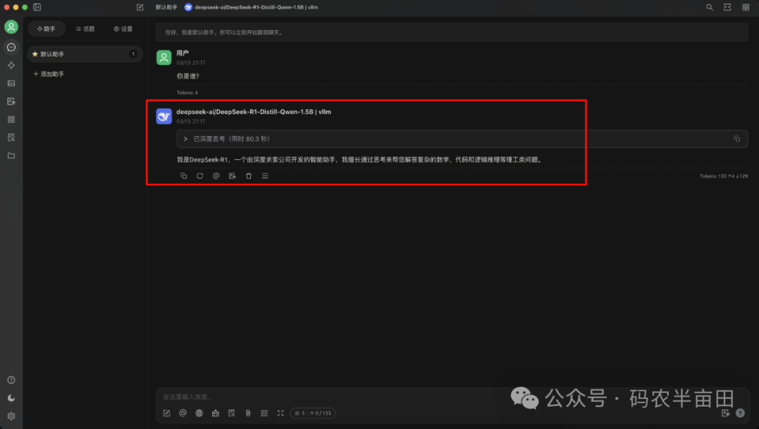This screenshot has width=759, height=429.
Task: Click the new topic edit icon in the title bar
Action: coord(140,7)
